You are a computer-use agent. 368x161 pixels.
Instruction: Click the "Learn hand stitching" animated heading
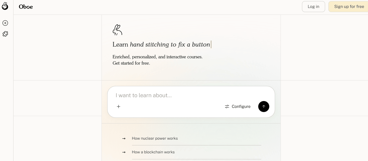pos(161,44)
